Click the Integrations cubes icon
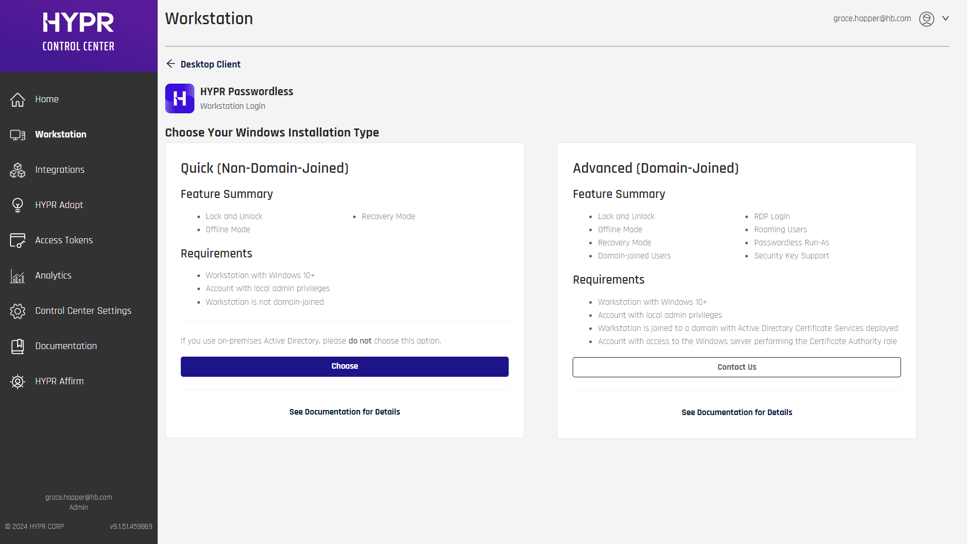Screen dimensions: 967x544 point(18,170)
